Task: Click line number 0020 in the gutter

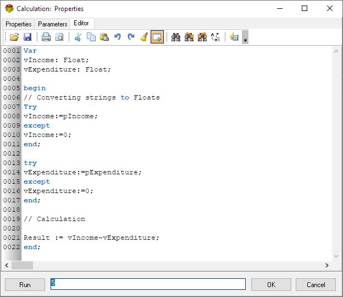Action: click(x=12, y=228)
